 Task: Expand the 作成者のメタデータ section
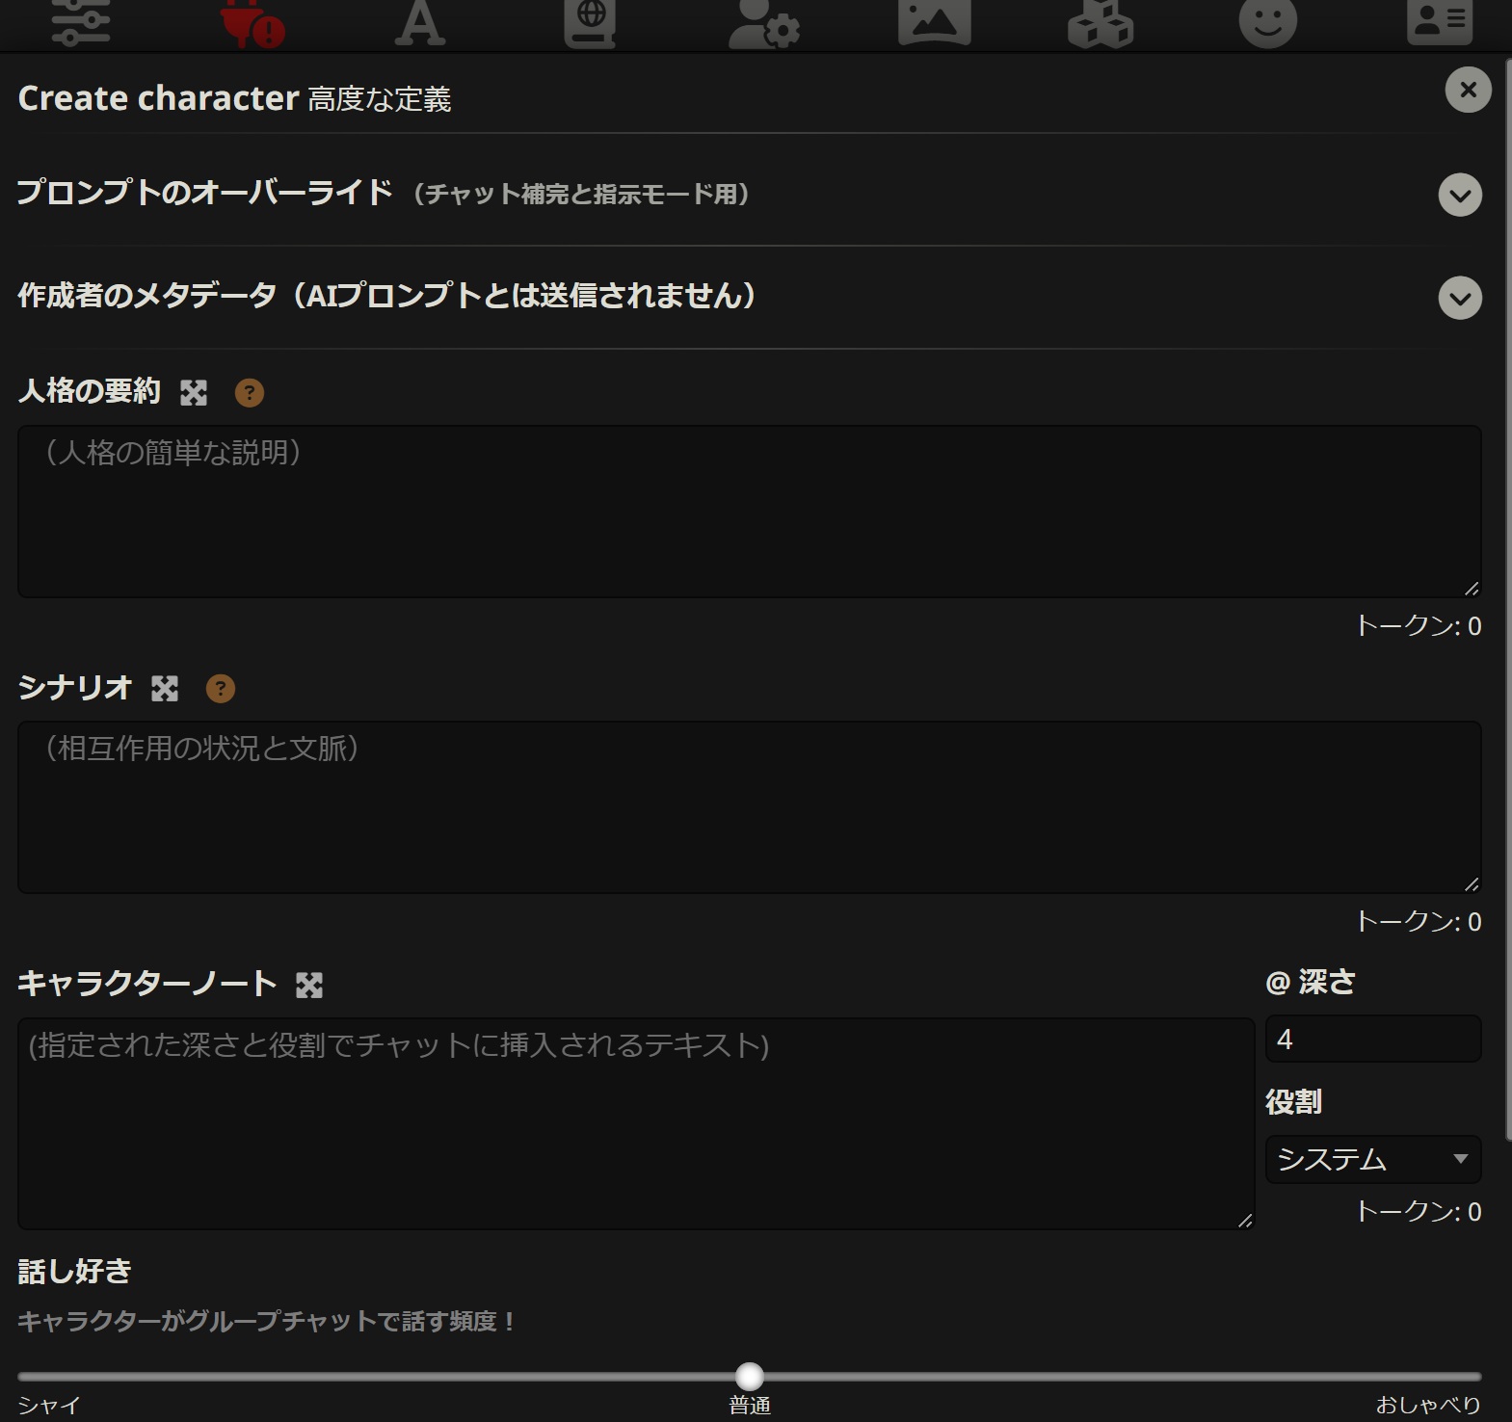tap(1460, 298)
